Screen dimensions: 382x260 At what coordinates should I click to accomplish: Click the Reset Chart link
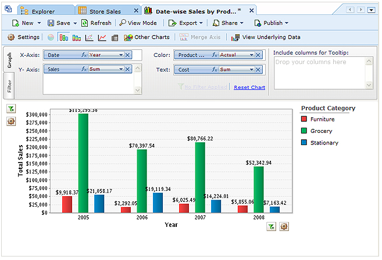click(x=249, y=87)
